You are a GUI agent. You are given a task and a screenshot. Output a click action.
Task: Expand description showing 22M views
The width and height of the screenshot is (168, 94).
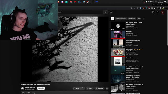(x=65, y=93)
